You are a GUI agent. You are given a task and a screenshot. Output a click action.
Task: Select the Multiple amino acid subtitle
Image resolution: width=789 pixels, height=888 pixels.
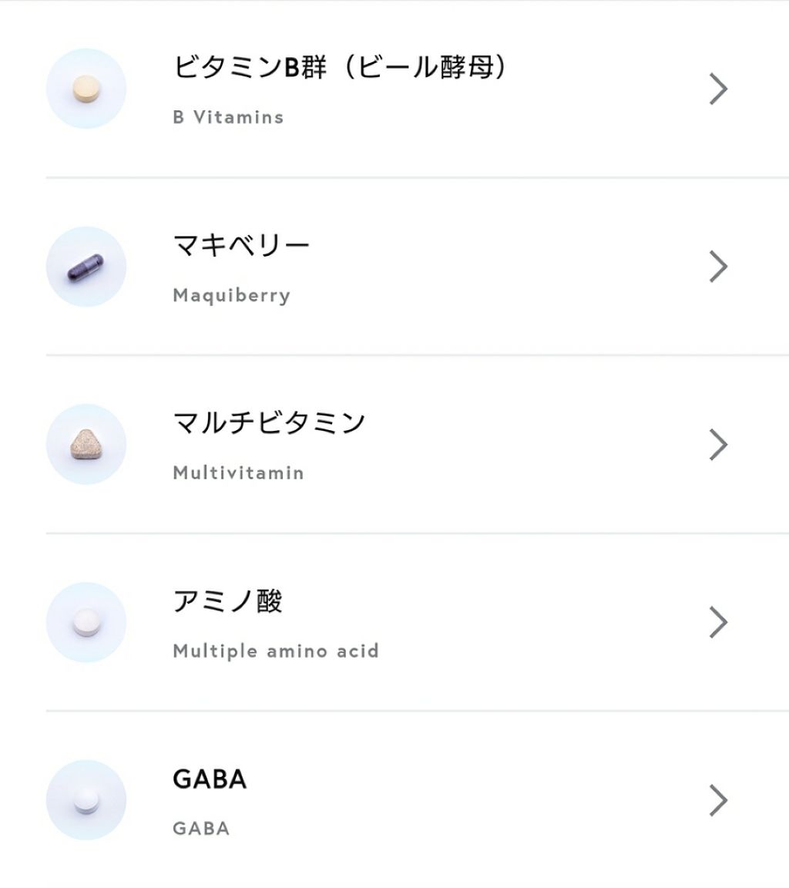[276, 651]
